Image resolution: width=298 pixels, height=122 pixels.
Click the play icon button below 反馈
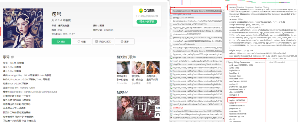click(158, 115)
